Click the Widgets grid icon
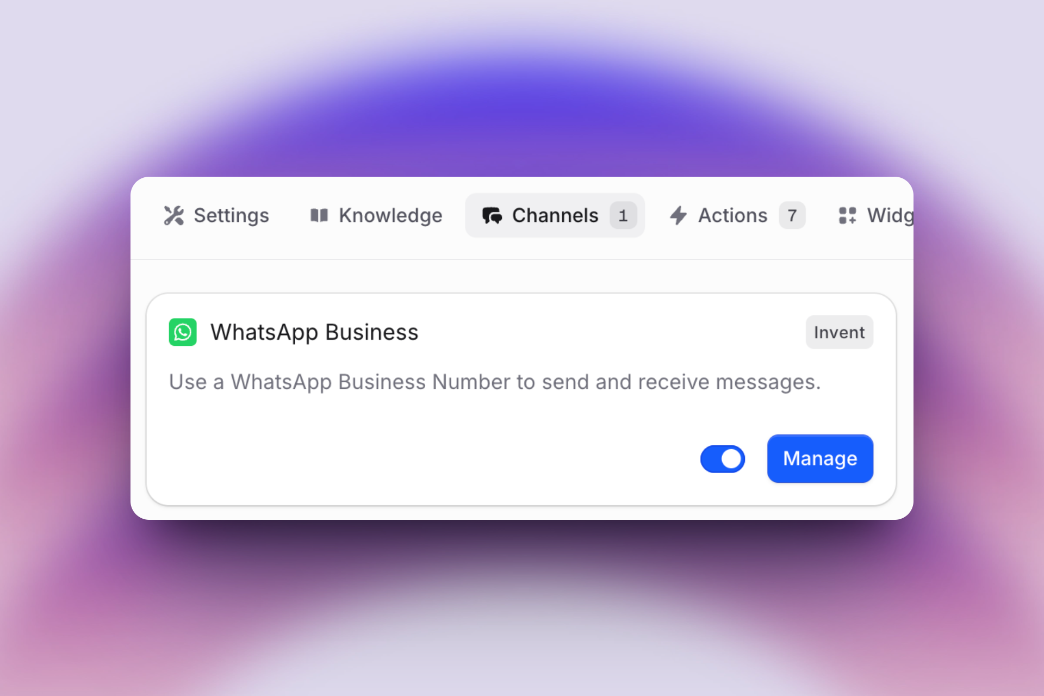Image resolution: width=1044 pixels, height=696 pixels. pyautogui.click(x=847, y=215)
